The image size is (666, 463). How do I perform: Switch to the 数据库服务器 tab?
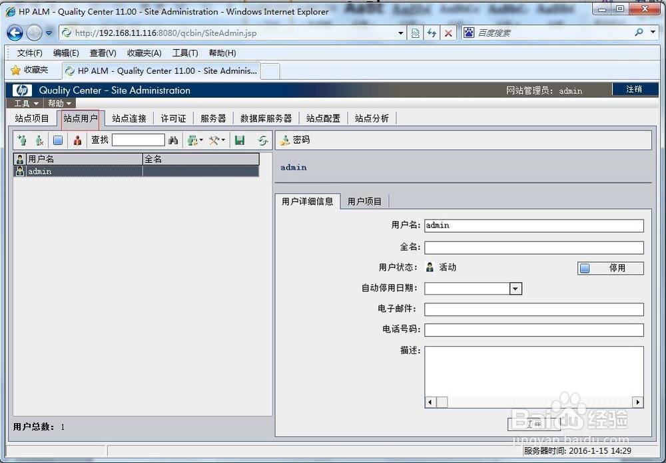(x=266, y=118)
